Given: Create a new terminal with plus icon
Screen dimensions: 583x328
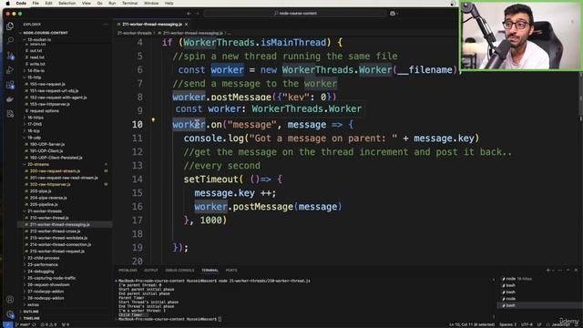Looking at the screenshot, I should [547, 271].
